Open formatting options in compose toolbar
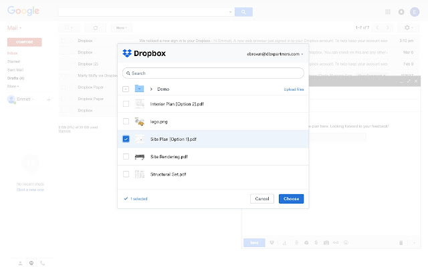Image resolution: width=428 pixels, height=267 pixels. pyautogui.click(x=284, y=243)
